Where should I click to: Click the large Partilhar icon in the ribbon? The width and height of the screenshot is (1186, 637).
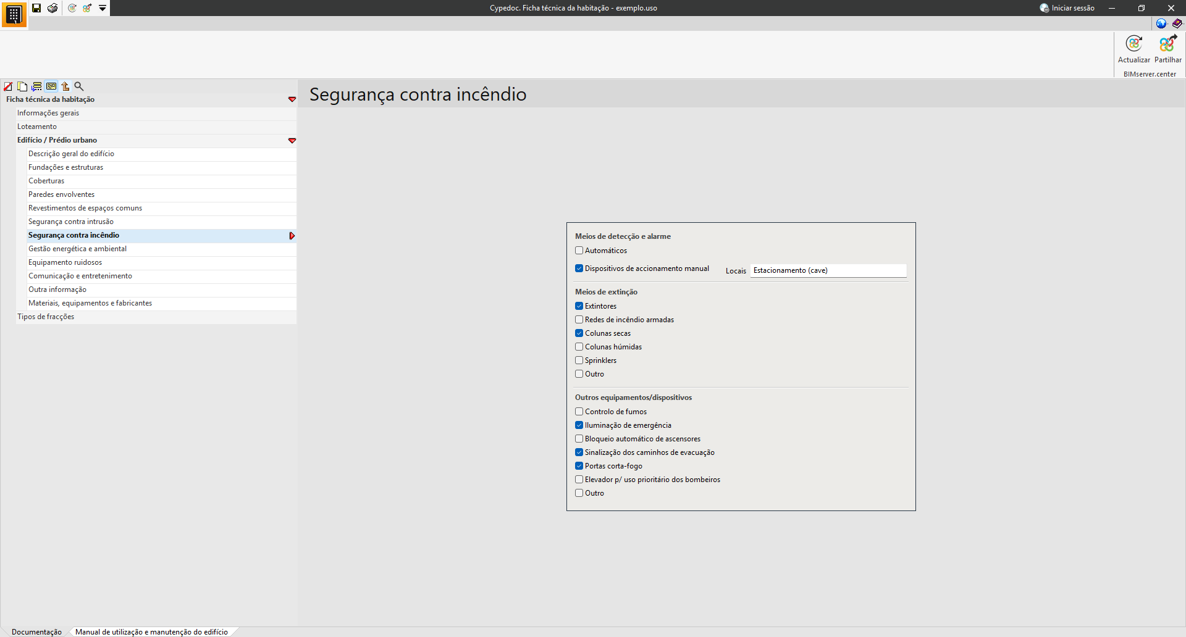coord(1168,44)
